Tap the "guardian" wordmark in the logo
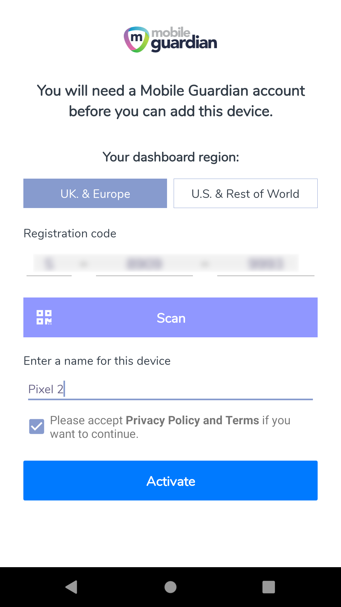Screen dimensions: 341x607 pyautogui.click(x=184, y=44)
